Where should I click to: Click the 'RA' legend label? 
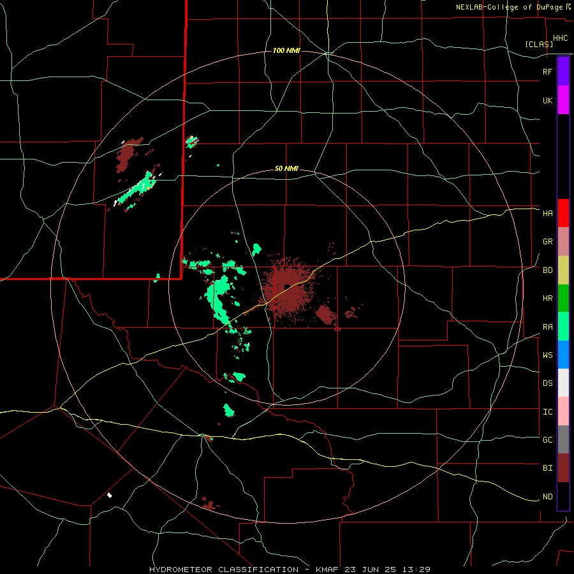548,327
